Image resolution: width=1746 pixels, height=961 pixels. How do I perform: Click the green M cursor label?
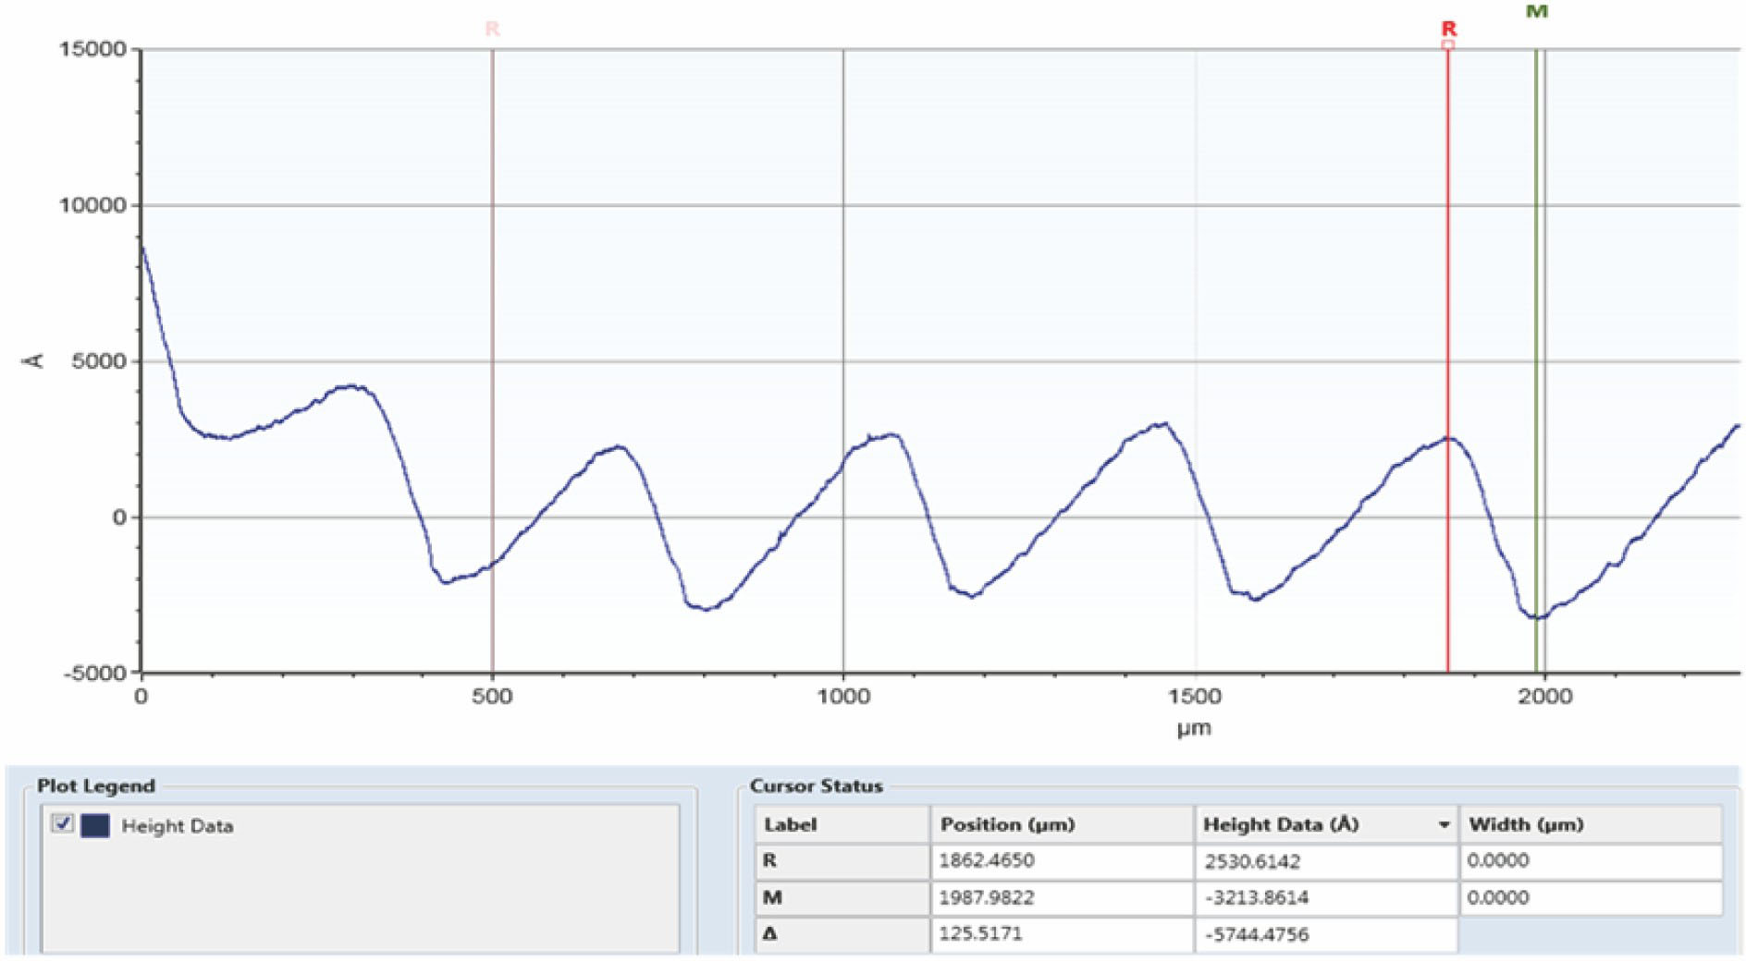pos(1536,12)
